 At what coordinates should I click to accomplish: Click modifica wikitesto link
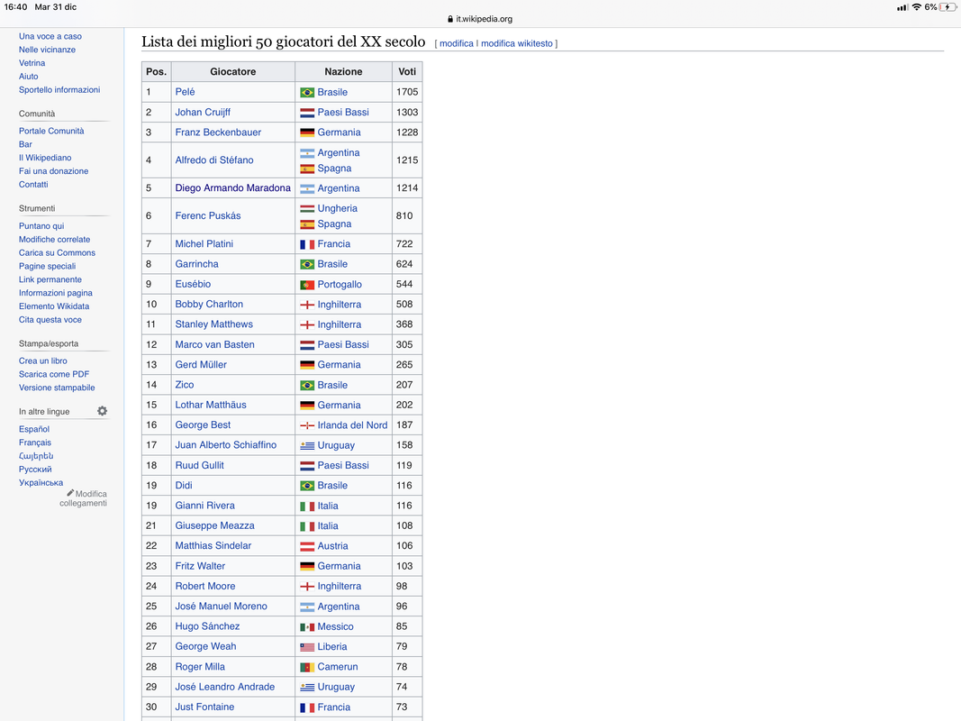[x=517, y=43]
